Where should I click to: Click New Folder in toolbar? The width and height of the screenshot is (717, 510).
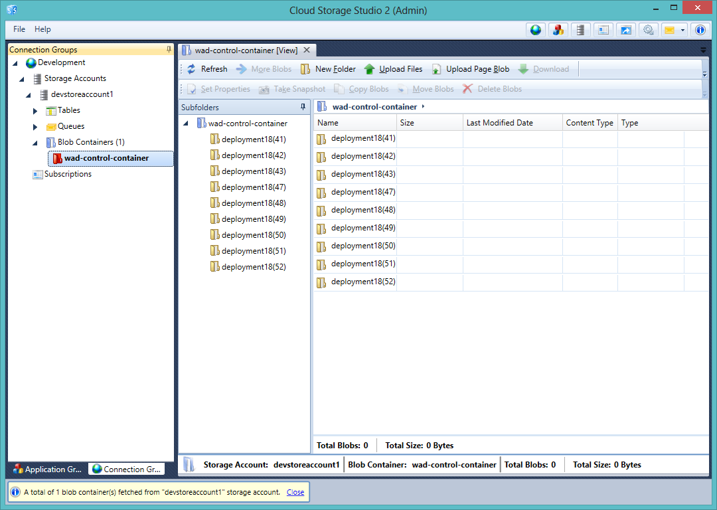tap(329, 69)
